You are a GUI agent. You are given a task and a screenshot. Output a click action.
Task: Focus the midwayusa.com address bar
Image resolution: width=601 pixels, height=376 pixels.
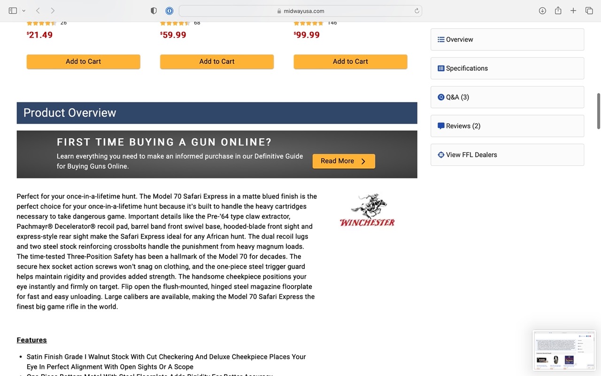click(300, 11)
